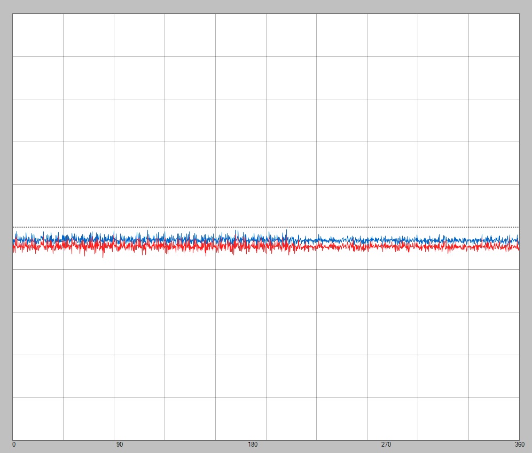Click the '180' x-axis label
This screenshot has width=532, height=453.
click(253, 444)
